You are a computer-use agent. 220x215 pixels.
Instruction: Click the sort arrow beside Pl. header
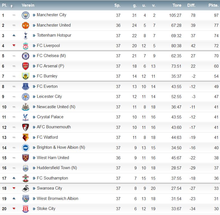(x=12, y=6)
